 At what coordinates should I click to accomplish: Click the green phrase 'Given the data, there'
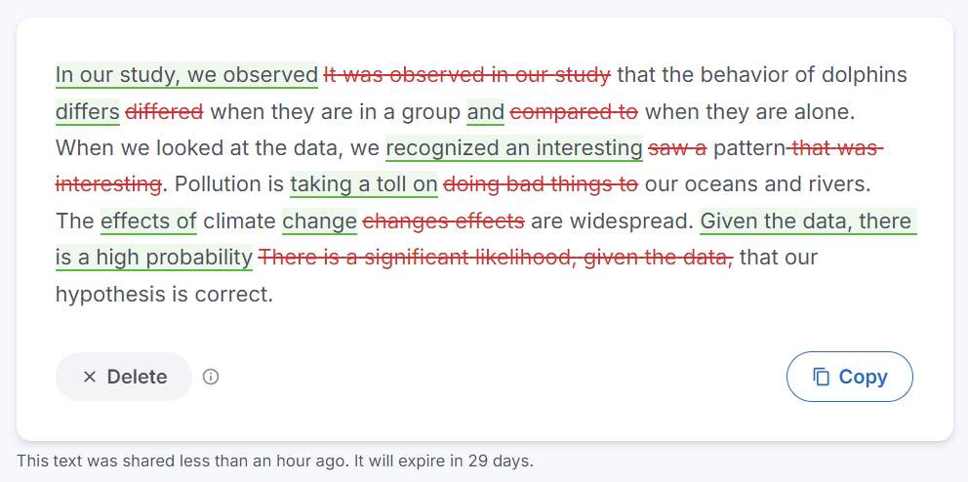(808, 221)
